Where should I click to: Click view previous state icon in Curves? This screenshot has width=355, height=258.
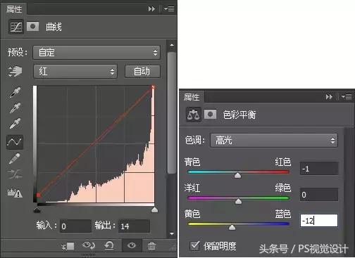88,245
